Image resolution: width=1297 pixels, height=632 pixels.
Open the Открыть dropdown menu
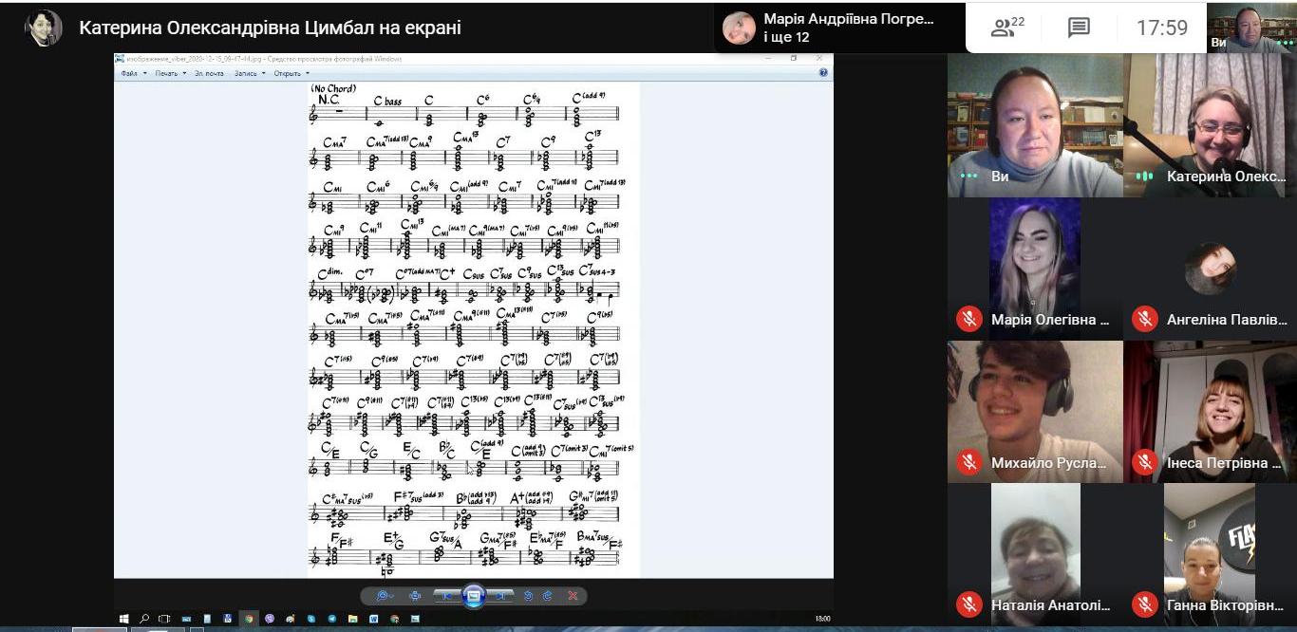290,73
